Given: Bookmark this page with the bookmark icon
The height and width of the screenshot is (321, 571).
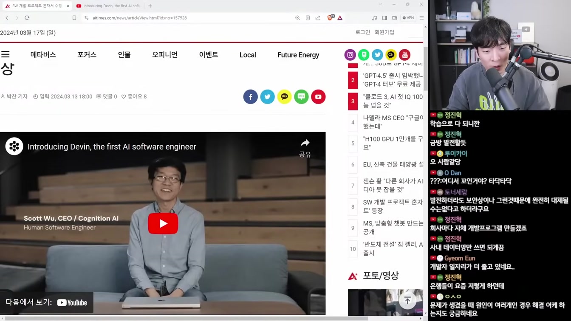Looking at the screenshot, I should [x=74, y=18].
